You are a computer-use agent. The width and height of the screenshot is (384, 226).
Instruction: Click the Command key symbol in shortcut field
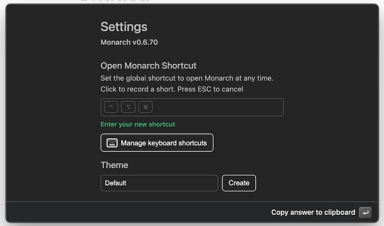pos(145,107)
